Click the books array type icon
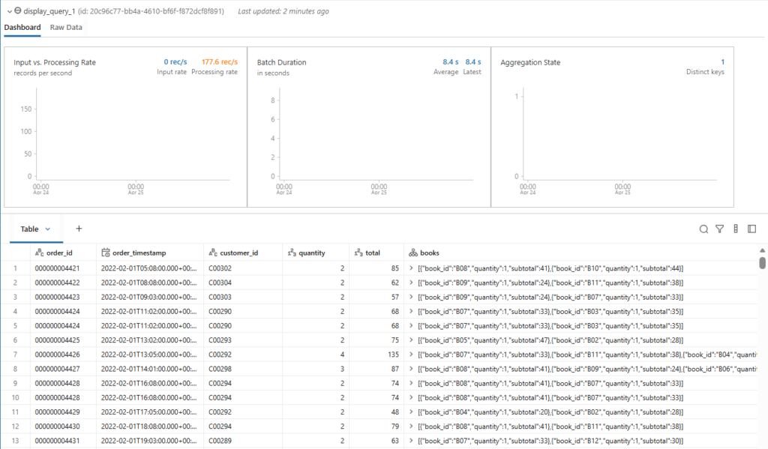 point(412,253)
